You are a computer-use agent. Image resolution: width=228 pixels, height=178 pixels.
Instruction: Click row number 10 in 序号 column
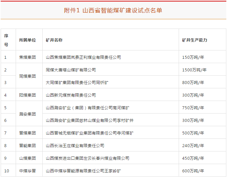[7, 171]
